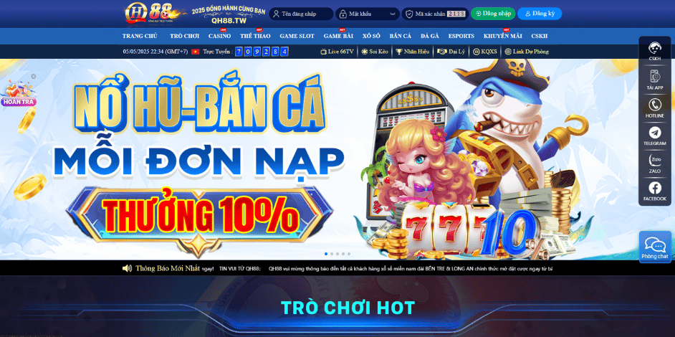Toggle password visibility eye icon

tap(392, 14)
